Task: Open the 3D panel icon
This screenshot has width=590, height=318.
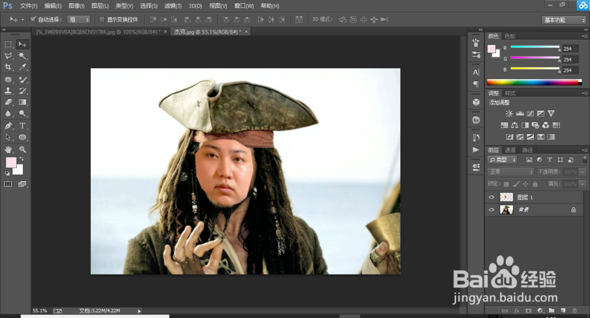Action: (x=476, y=103)
